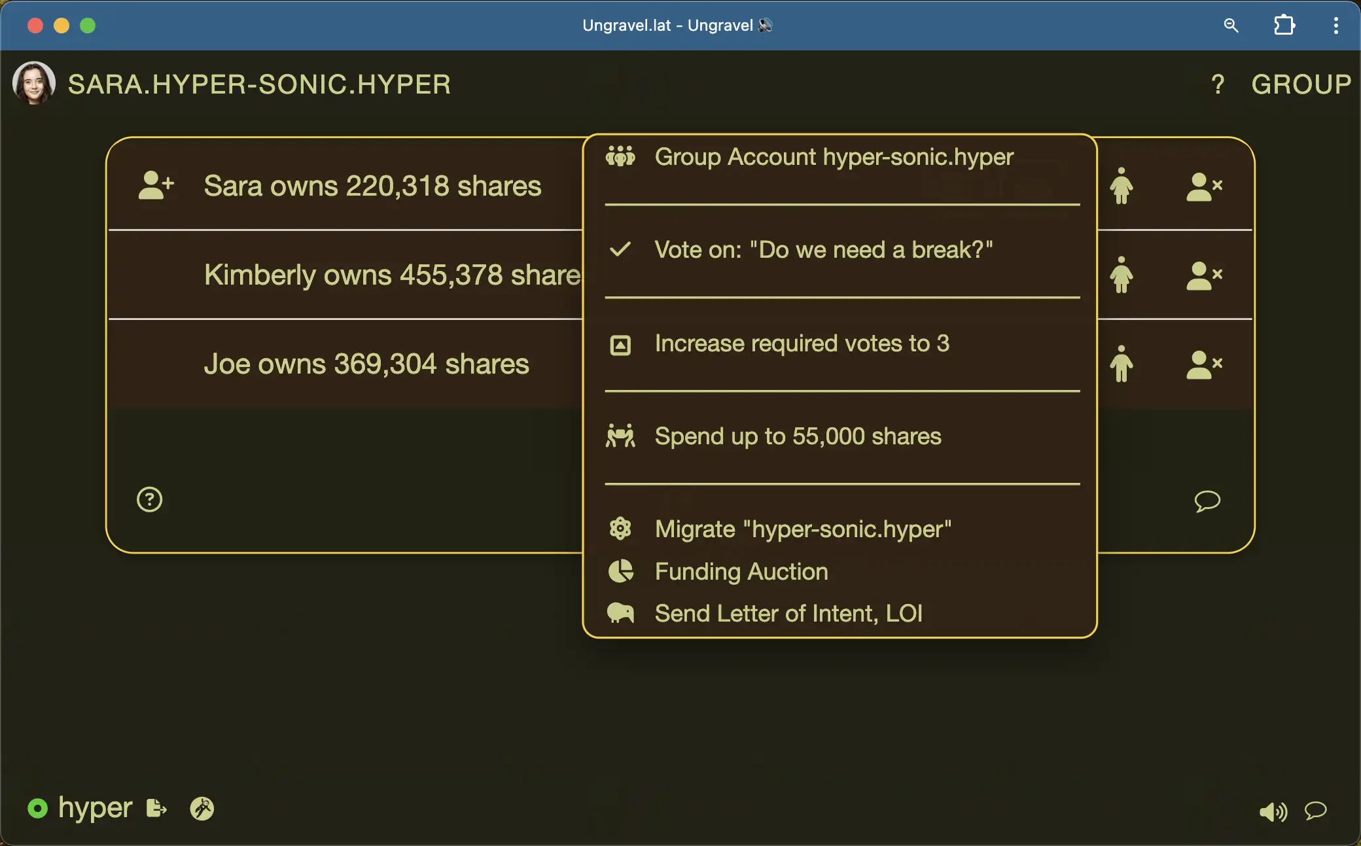The image size is (1361, 846).
Task: Select the row Sara owns 220,318 shares
Action: click(x=372, y=186)
